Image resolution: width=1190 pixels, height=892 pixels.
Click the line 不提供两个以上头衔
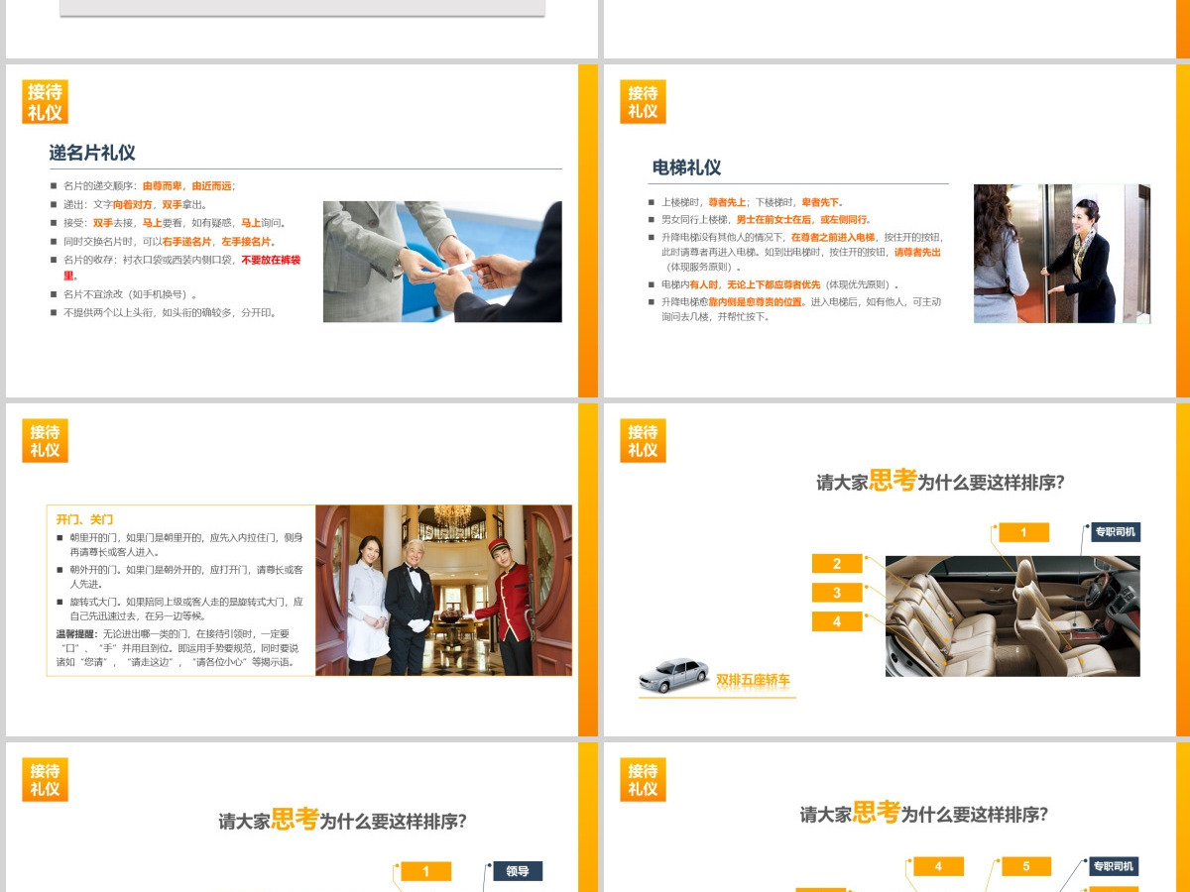(x=171, y=312)
